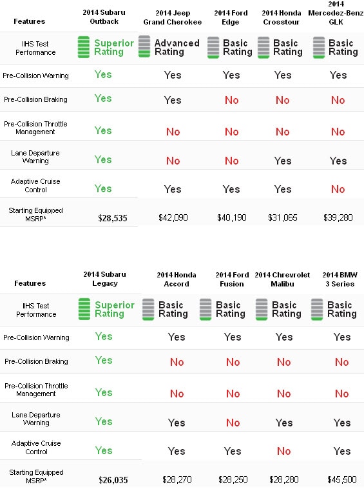Click the Chevrolet Malibu basic rating icon
Screen dimensions: 364x500
262,309
